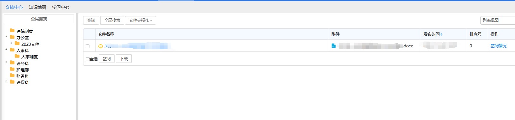Image resolution: width=515 pixels, height=120 pixels.
Task: Switch to 知识地图 tab
Action: 37,7
